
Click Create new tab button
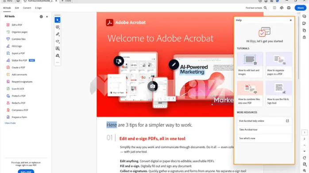tap(66, 1)
